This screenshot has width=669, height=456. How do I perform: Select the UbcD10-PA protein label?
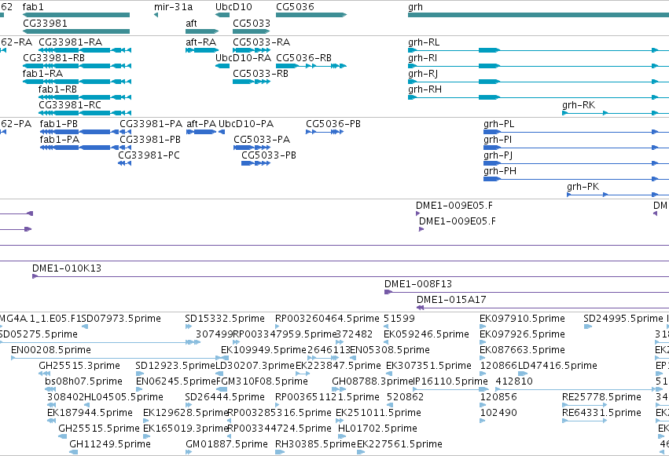click(x=246, y=124)
